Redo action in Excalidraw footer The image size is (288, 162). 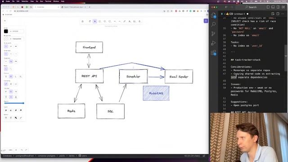pyautogui.click(x=26, y=150)
